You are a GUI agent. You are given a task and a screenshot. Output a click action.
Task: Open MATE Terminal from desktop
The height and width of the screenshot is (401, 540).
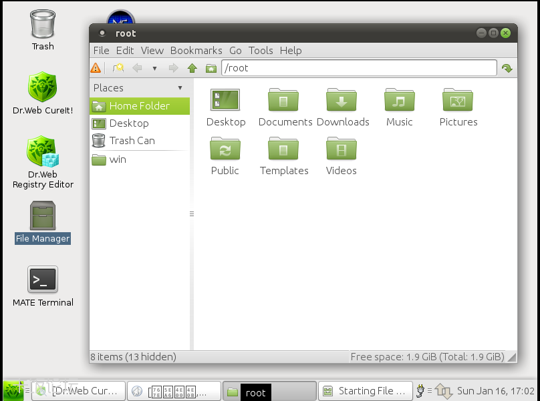(x=43, y=280)
